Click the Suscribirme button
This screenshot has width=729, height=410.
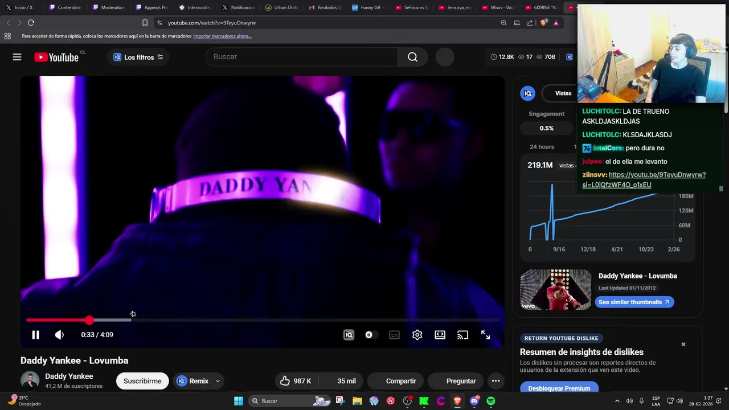(x=142, y=381)
